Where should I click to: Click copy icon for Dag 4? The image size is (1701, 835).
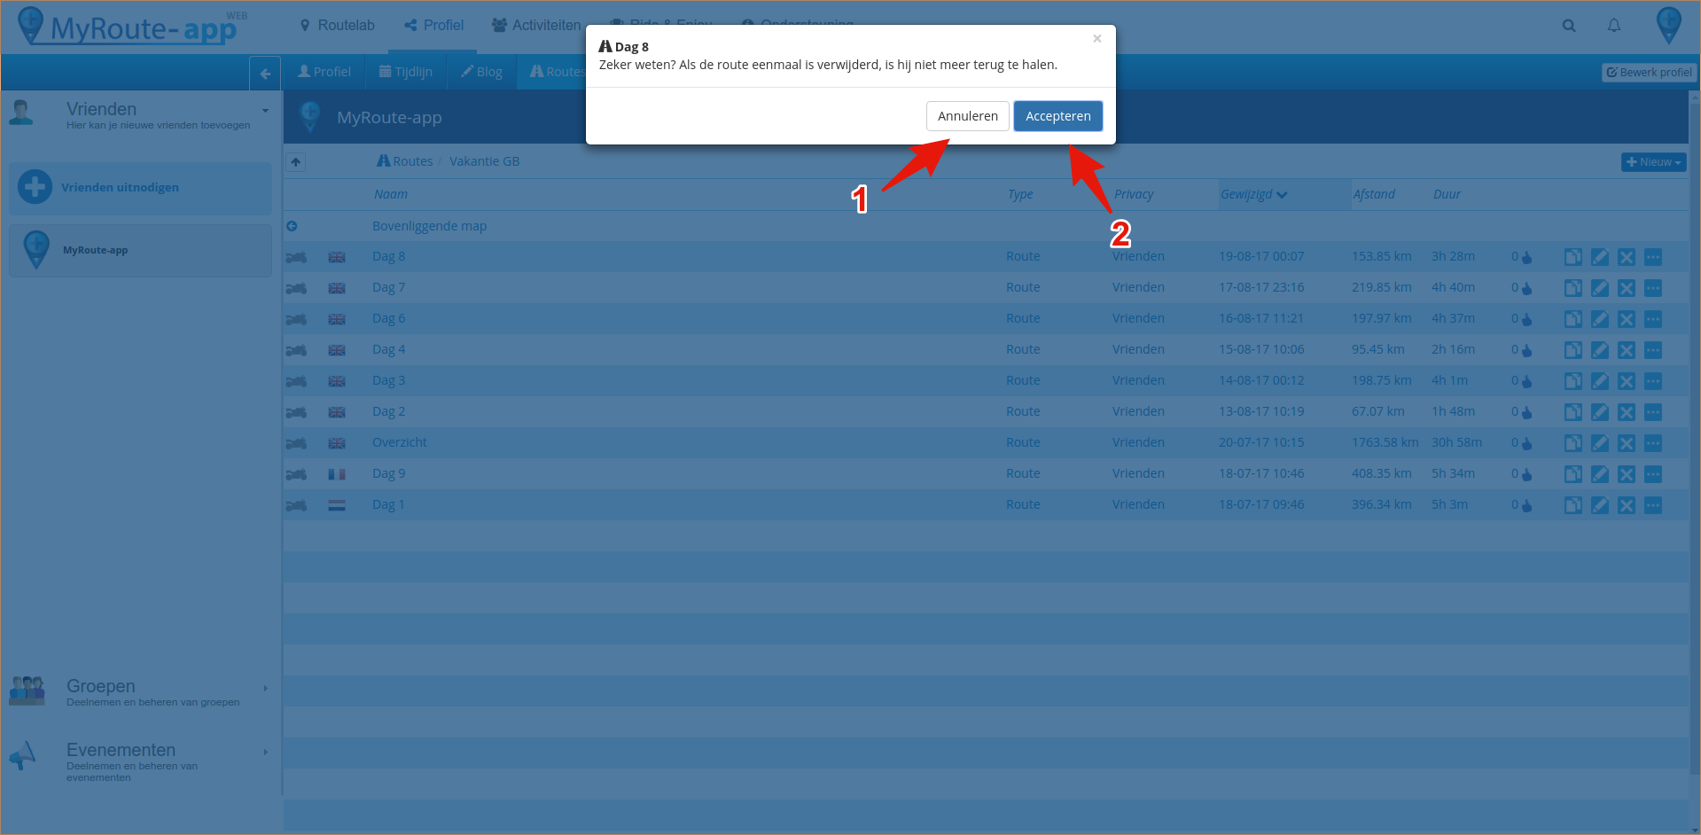tap(1573, 350)
